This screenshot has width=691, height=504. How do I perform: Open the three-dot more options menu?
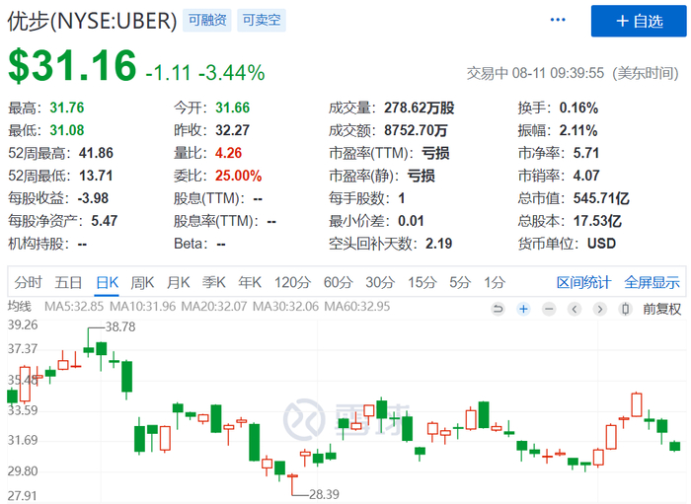pos(558,20)
